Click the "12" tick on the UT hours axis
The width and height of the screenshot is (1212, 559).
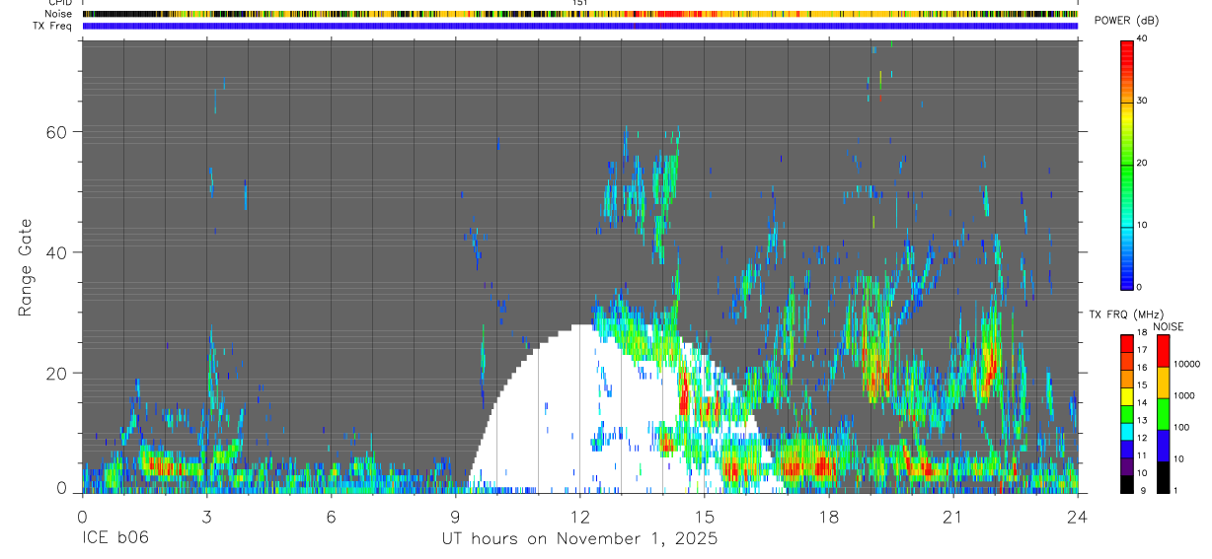pyautogui.click(x=579, y=517)
